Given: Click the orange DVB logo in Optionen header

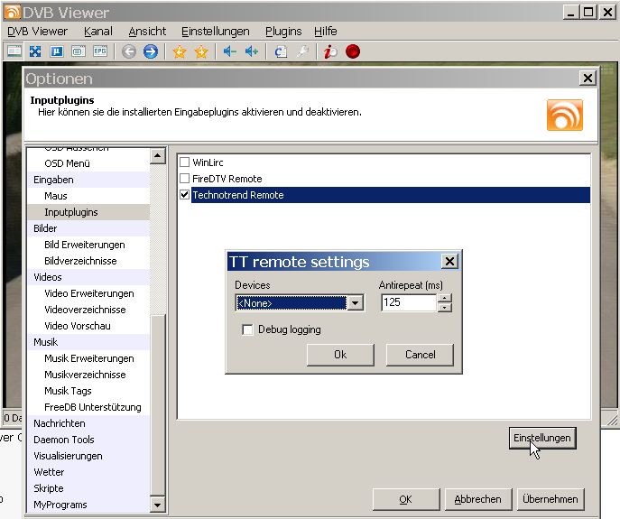Looking at the screenshot, I should 565,116.
